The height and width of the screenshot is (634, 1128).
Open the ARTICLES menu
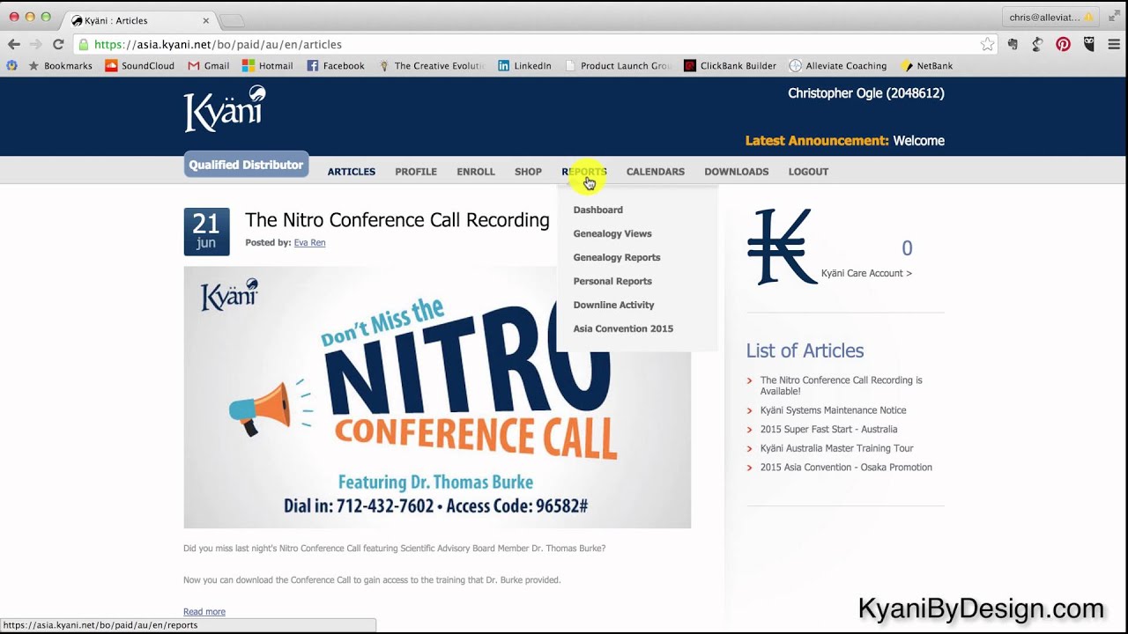352,172
